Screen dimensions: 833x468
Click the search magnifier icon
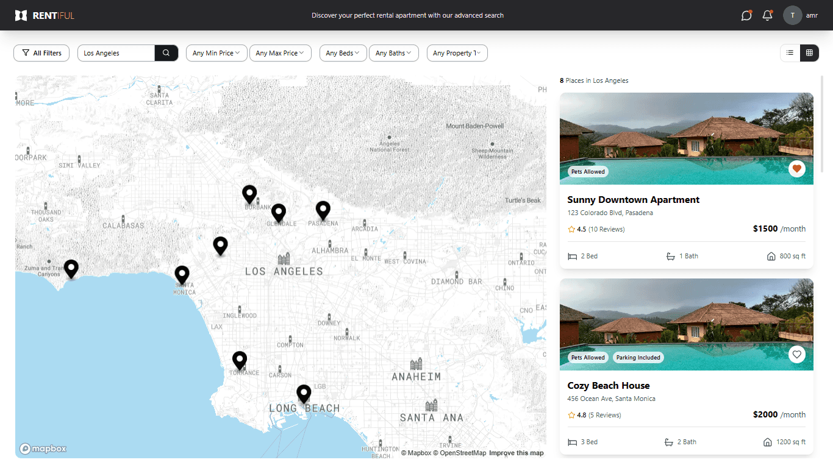(166, 53)
